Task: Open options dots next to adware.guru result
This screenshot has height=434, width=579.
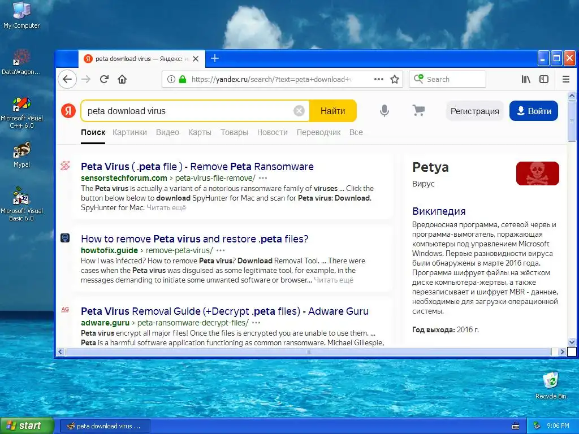Action: click(256, 323)
